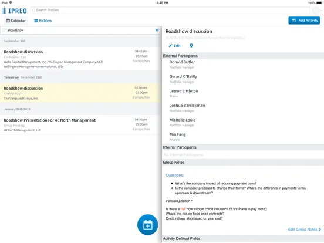
Task: Switch to the Holders tab
Action: 43,21
